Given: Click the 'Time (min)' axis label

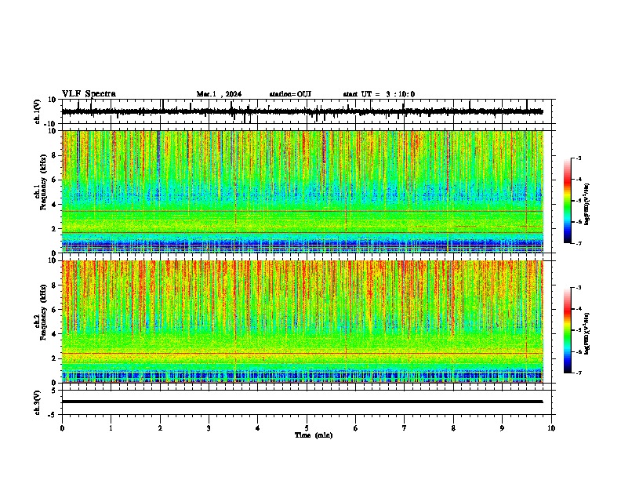Looking at the screenshot, I should [x=314, y=435].
